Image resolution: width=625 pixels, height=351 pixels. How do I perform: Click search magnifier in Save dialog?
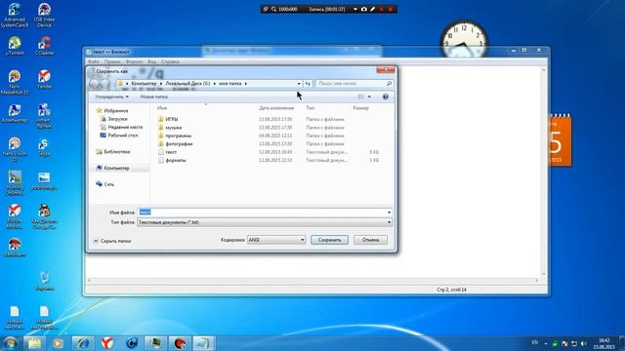tap(389, 84)
